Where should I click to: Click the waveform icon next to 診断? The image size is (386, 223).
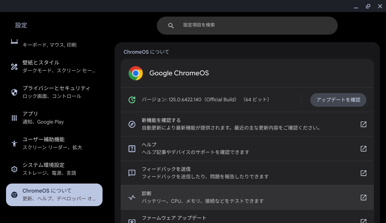pos(132,197)
